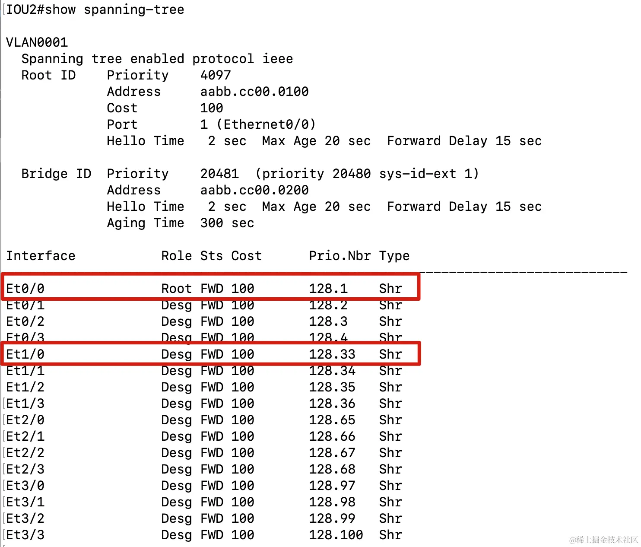The height and width of the screenshot is (547, 641).
Task: Click the Et3/3 interface name
Action: point(25,535)
